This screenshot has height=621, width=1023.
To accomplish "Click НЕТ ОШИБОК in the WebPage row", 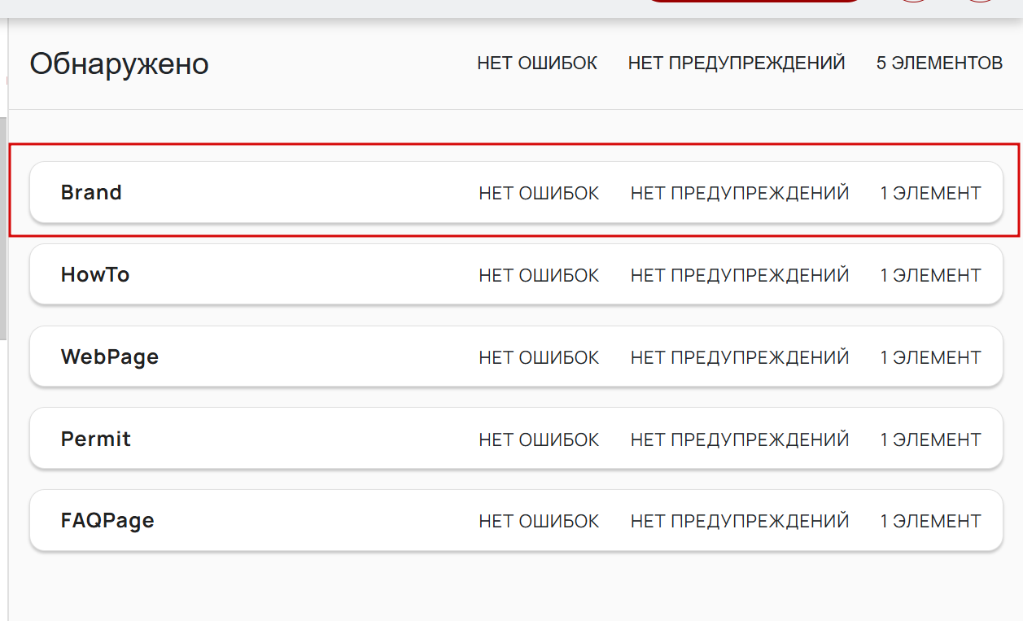I will tap(539, 358).
